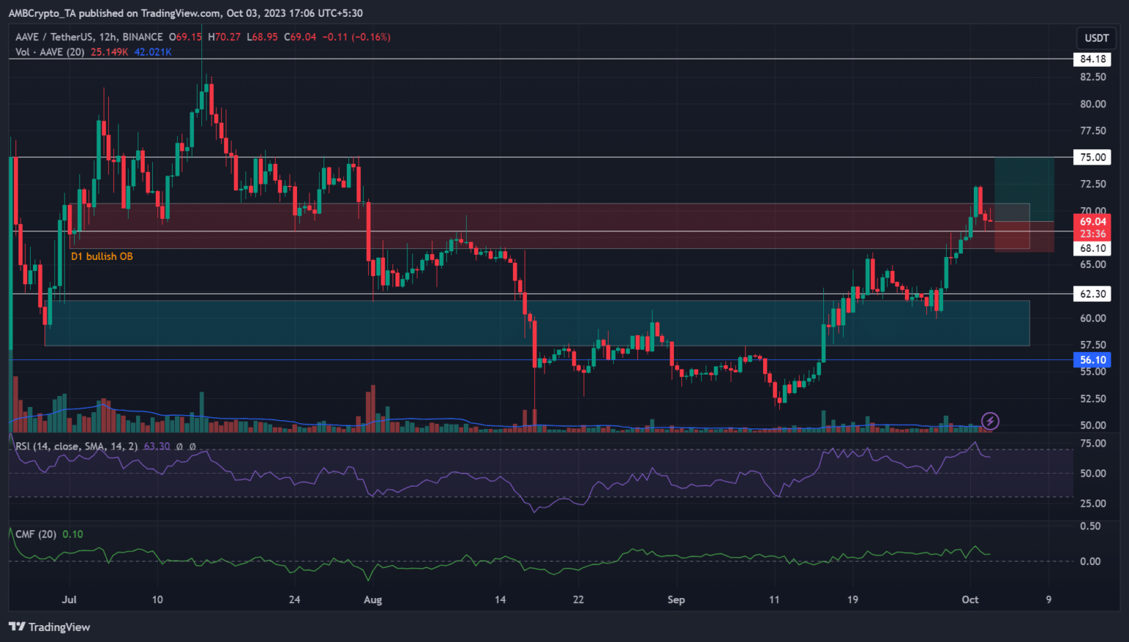This screenshot has height=642, width=1129.
Task: Open the USDT currency selector
Action: tap(1096, 37)
